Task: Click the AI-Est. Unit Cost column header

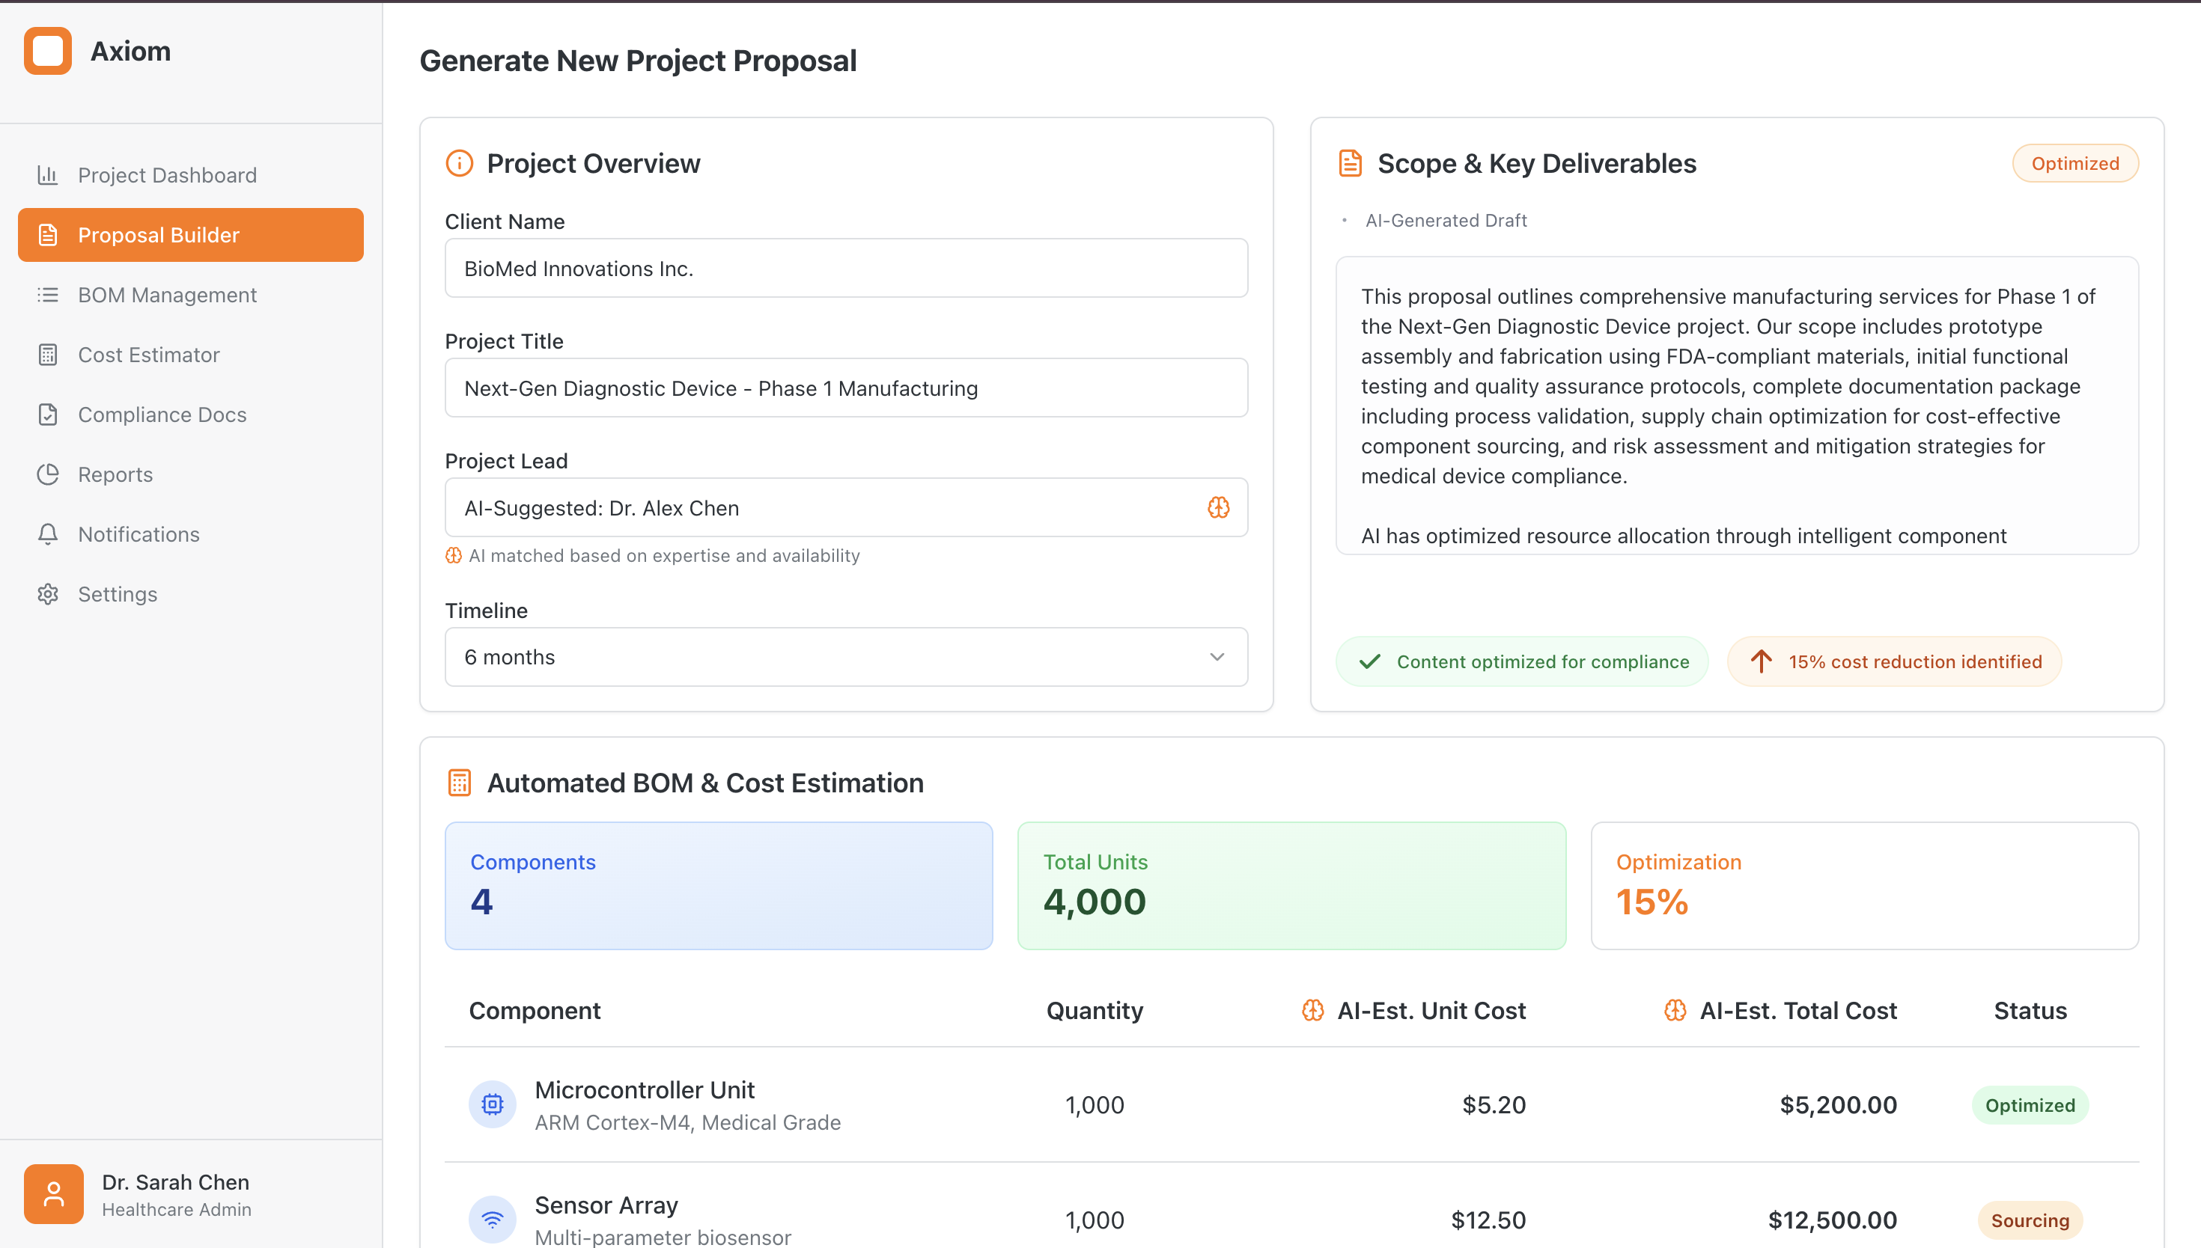Action: click(x=1432, y=1011)
